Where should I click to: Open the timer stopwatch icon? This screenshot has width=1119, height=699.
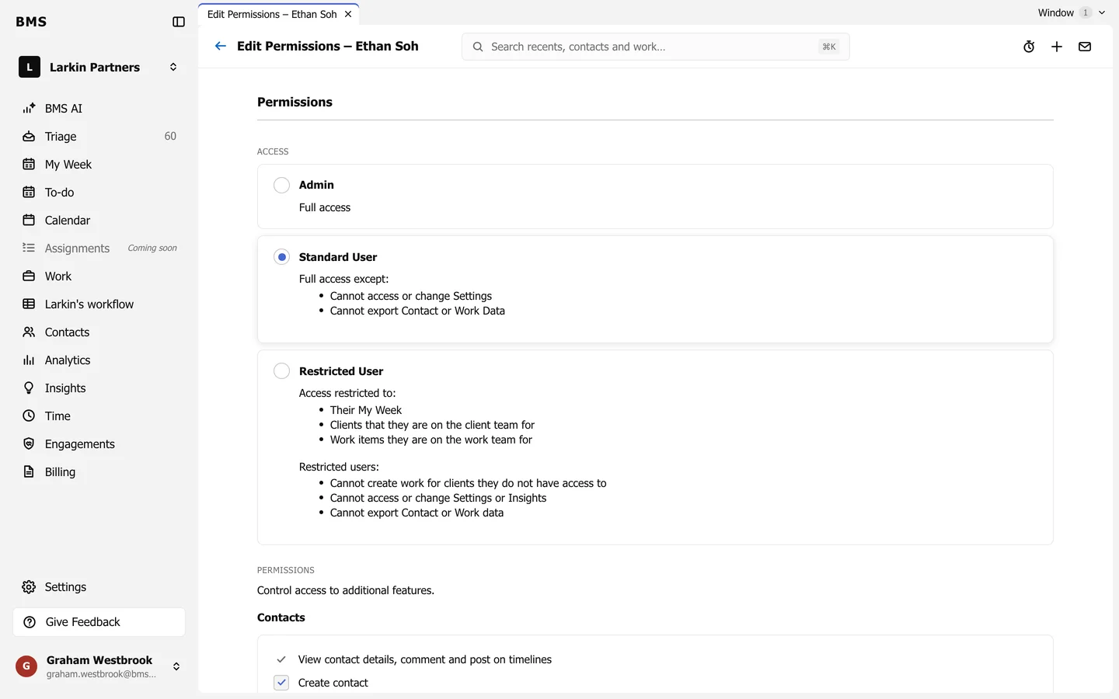[1029, 47]
